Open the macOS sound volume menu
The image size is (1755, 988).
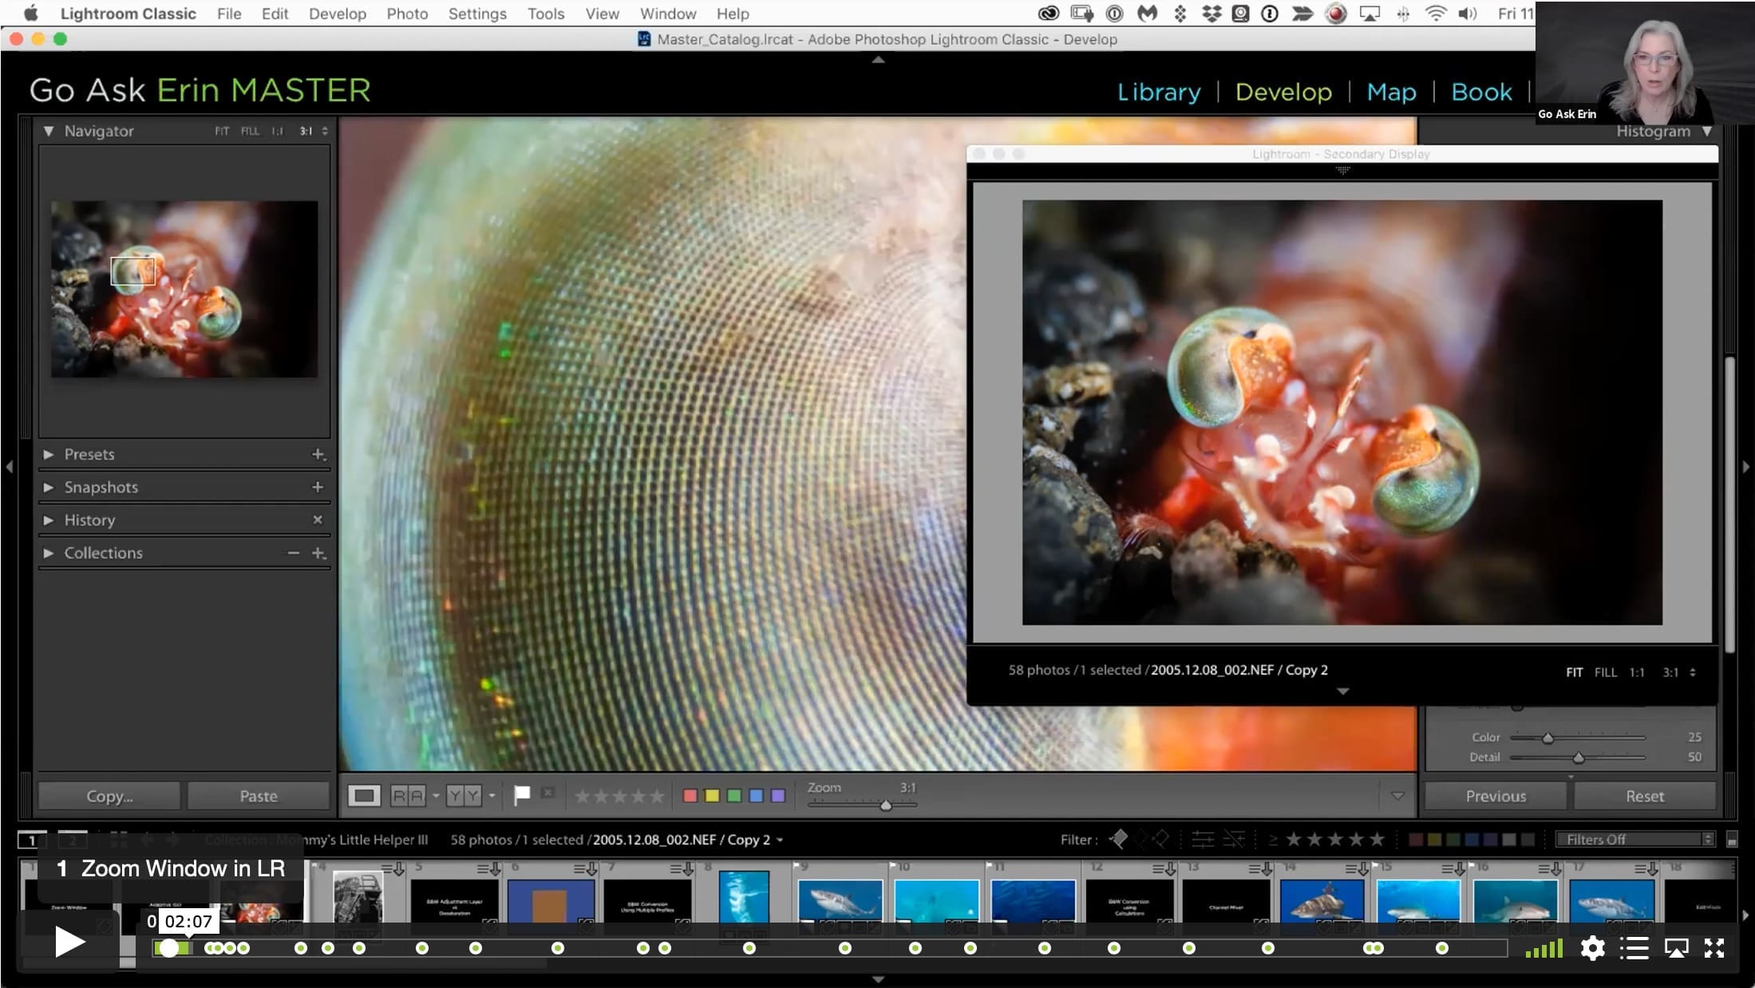(x=1468, y=14)
